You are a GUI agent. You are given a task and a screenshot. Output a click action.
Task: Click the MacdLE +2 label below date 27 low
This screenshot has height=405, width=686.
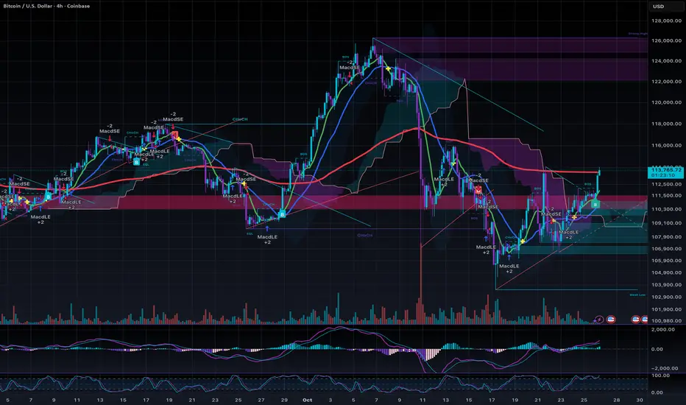pos(267,239)
